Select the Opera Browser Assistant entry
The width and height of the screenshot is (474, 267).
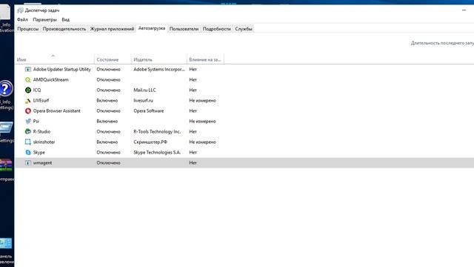244,111
